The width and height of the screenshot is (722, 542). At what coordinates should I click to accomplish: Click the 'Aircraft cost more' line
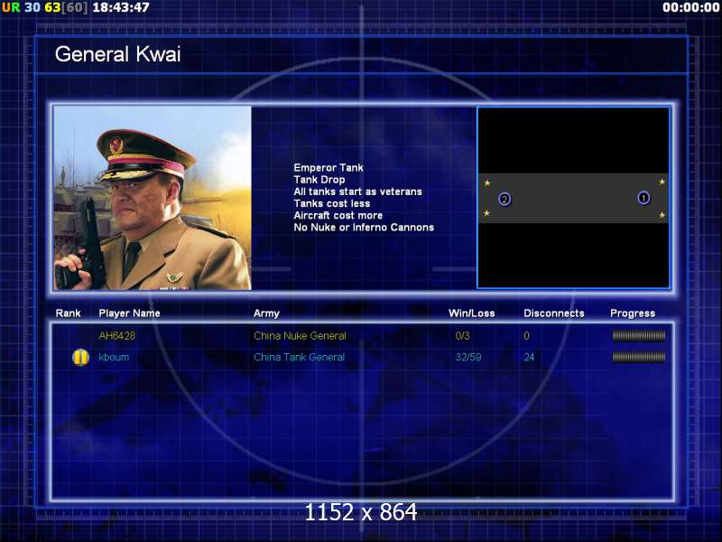point(338,216)
